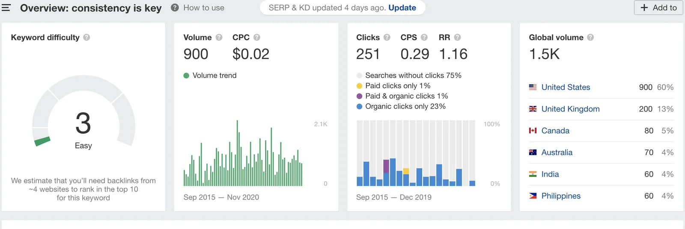Open the Keyword difficulty help icon

[x=86, y=37]
